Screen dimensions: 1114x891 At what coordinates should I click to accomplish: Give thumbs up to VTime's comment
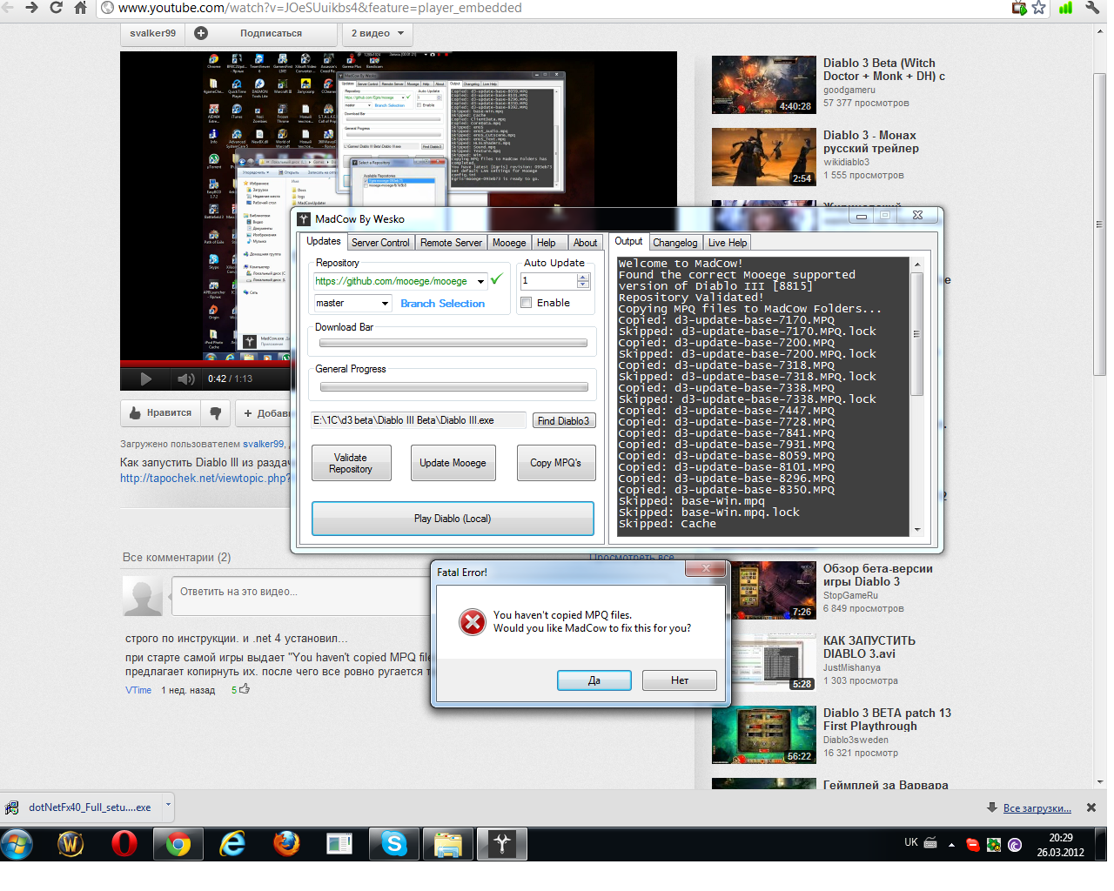click(245, 689)
